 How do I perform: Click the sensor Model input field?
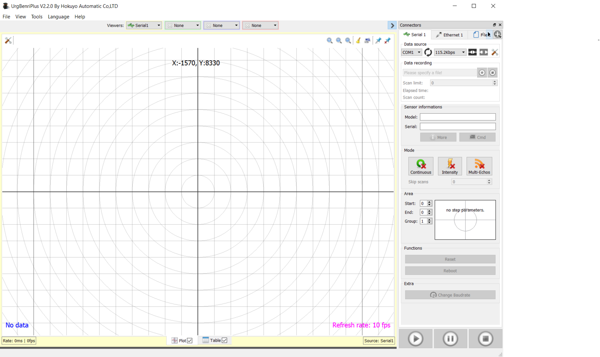coord(457,117)
